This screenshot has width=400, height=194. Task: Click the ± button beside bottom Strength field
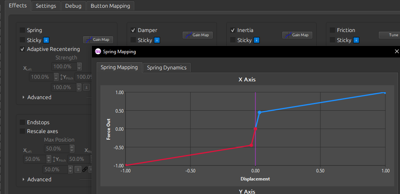[86, 87]
